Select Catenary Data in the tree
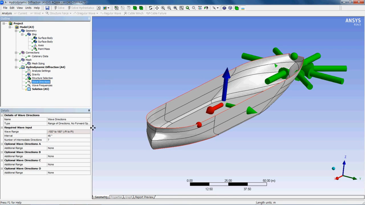 coord(40,56)
